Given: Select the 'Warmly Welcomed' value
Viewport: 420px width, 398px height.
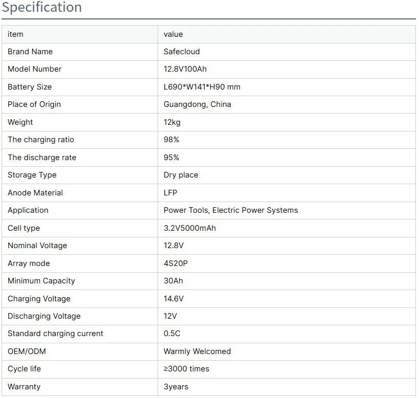Looking at the screenshot, I should click(x=197, y=351).
